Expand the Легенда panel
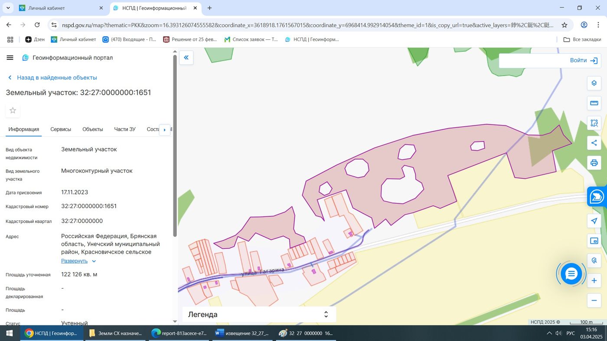This screenshot has width=607, height=341. [259, 315]
